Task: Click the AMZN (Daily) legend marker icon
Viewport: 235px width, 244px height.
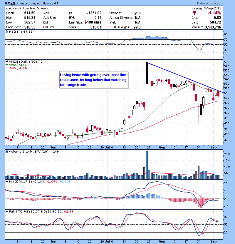Action: click(x=6, y=61)
